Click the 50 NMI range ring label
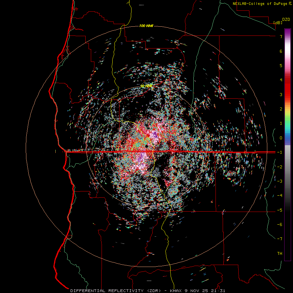Screen dimensions: 293x293 146,86
